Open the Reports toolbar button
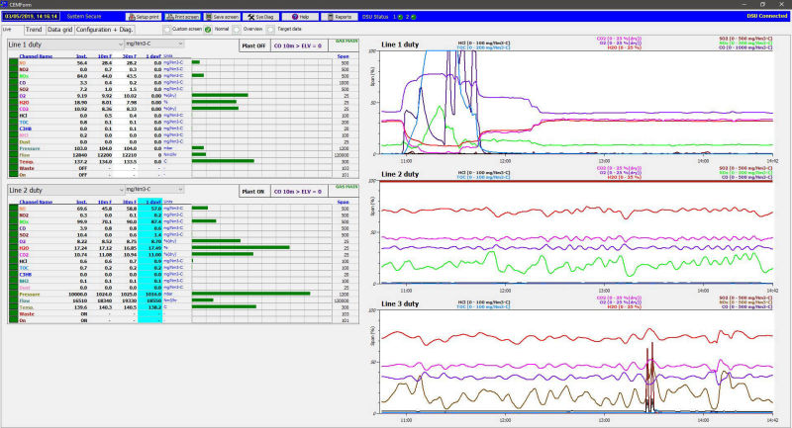Image resolution: width=792 pixels, height=428 pixels. point(340,17)
